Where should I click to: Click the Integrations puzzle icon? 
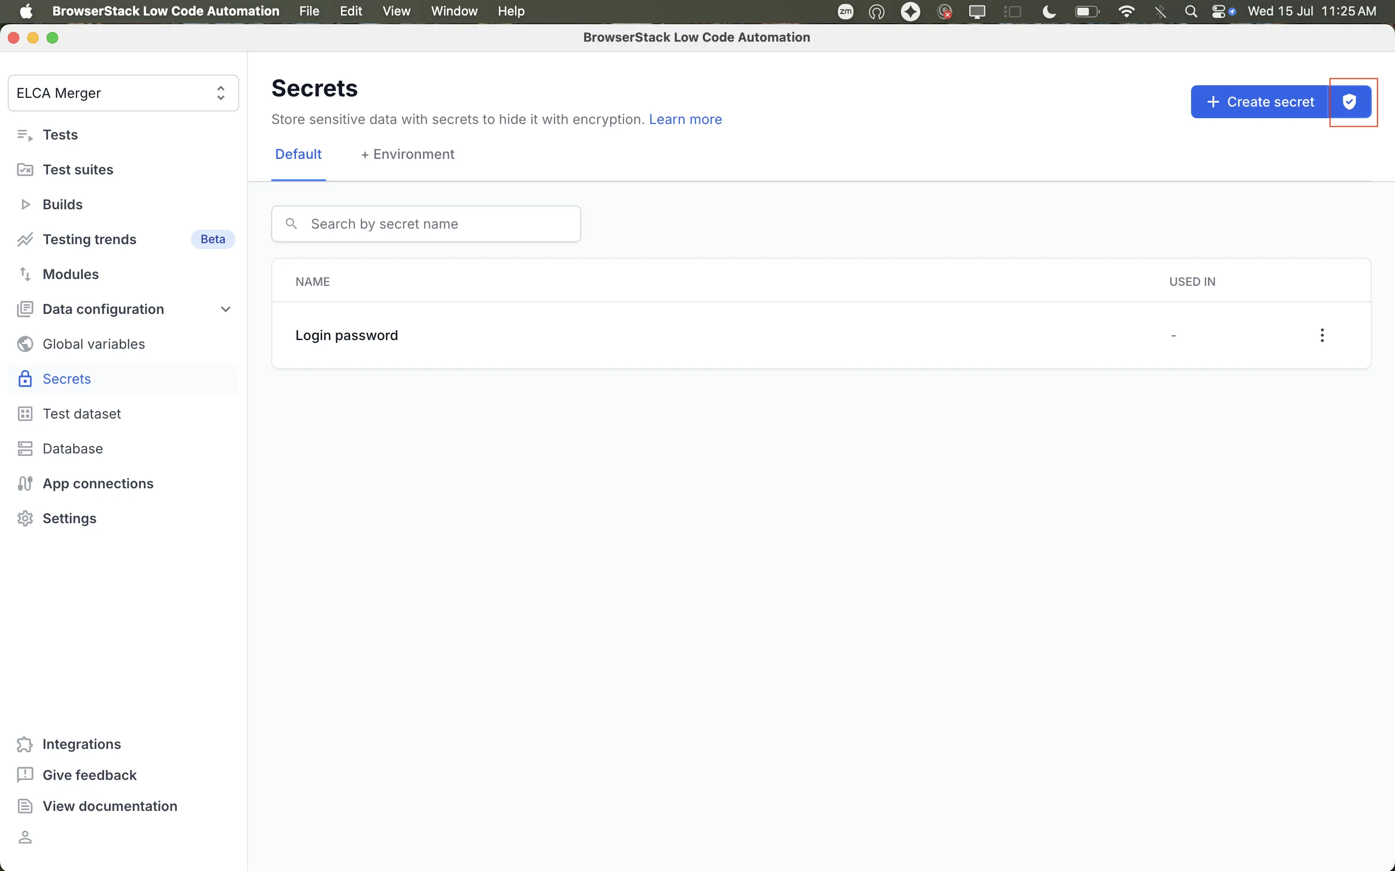(25, 744)
